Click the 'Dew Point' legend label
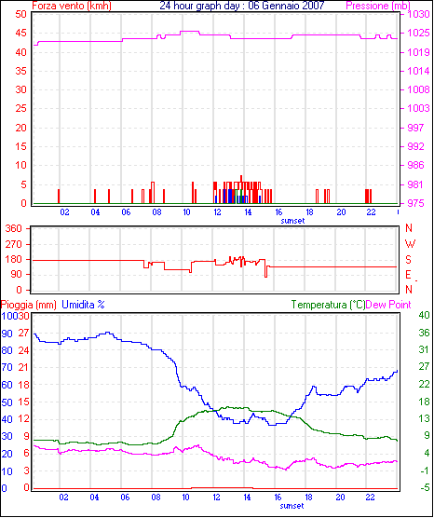Screen dimensions: 434x518 (388, 305)
